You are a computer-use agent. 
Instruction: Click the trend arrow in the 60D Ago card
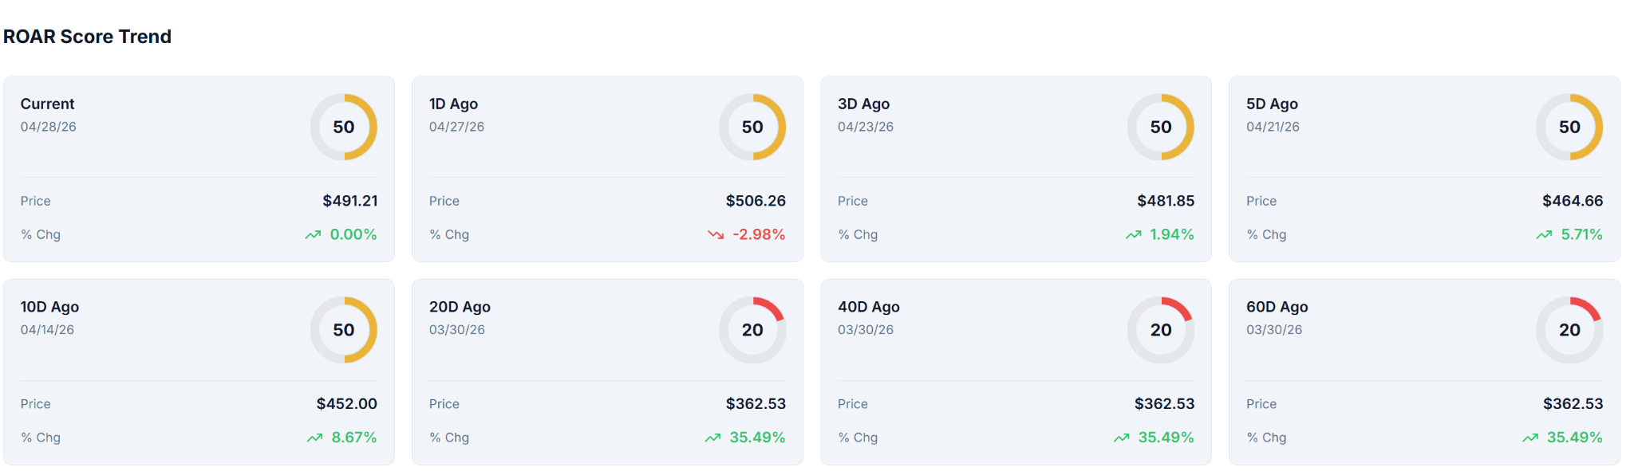1529,438
